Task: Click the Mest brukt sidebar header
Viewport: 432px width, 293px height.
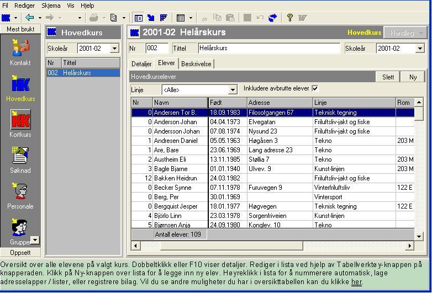Action: [x=20, y=29]
